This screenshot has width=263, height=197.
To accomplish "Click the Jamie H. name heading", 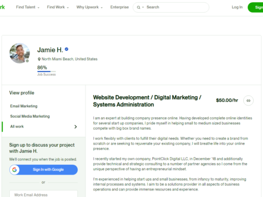I will 50,50.
